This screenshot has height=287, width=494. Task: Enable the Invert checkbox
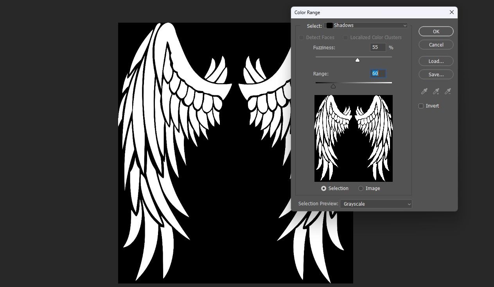pos(421,106)
